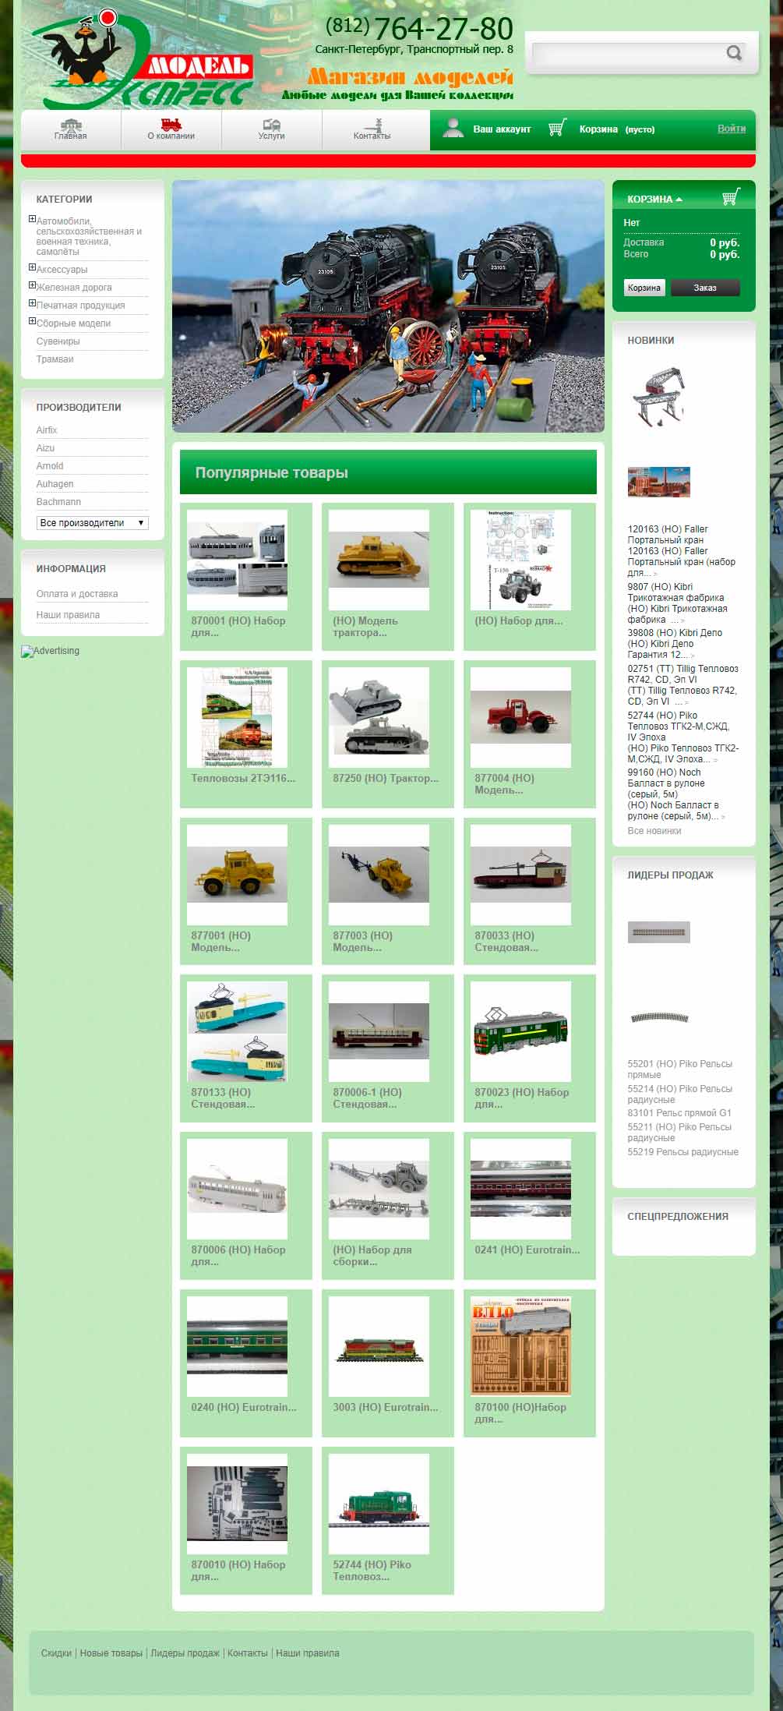The image size is (783, 1711).
Task: Click the search magnifier icon
Action: (733, 53)
